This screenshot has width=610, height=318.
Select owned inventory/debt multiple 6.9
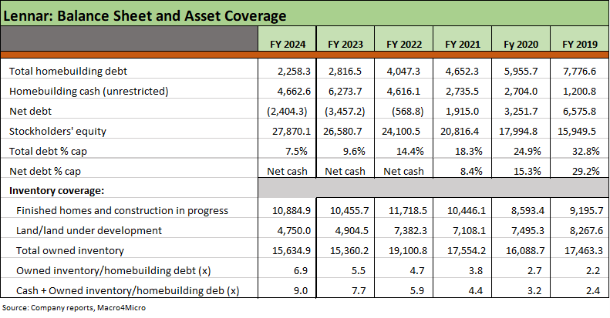click(x=301, y=271)
